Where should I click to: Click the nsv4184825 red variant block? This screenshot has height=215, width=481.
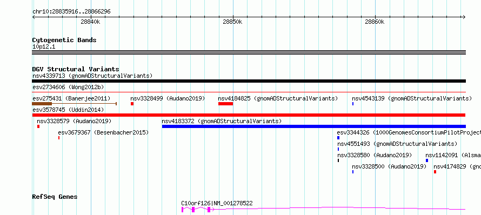click(225, 104)
